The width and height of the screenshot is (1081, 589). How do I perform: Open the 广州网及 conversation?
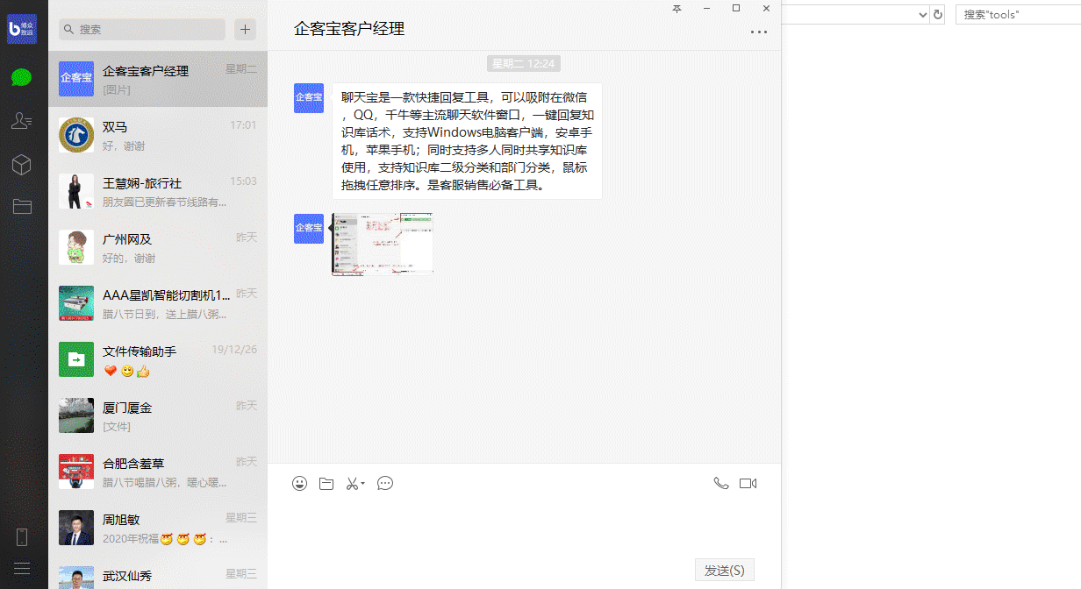click(x=158, y=247)
